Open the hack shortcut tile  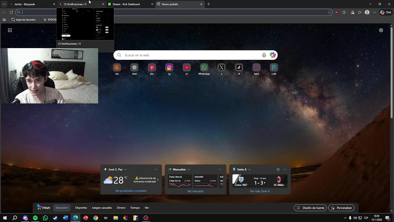256,68
